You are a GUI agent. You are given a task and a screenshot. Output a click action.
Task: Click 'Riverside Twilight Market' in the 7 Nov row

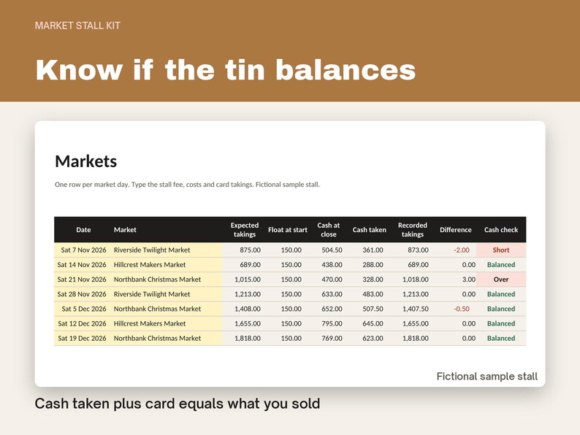[x=152, y=250]
